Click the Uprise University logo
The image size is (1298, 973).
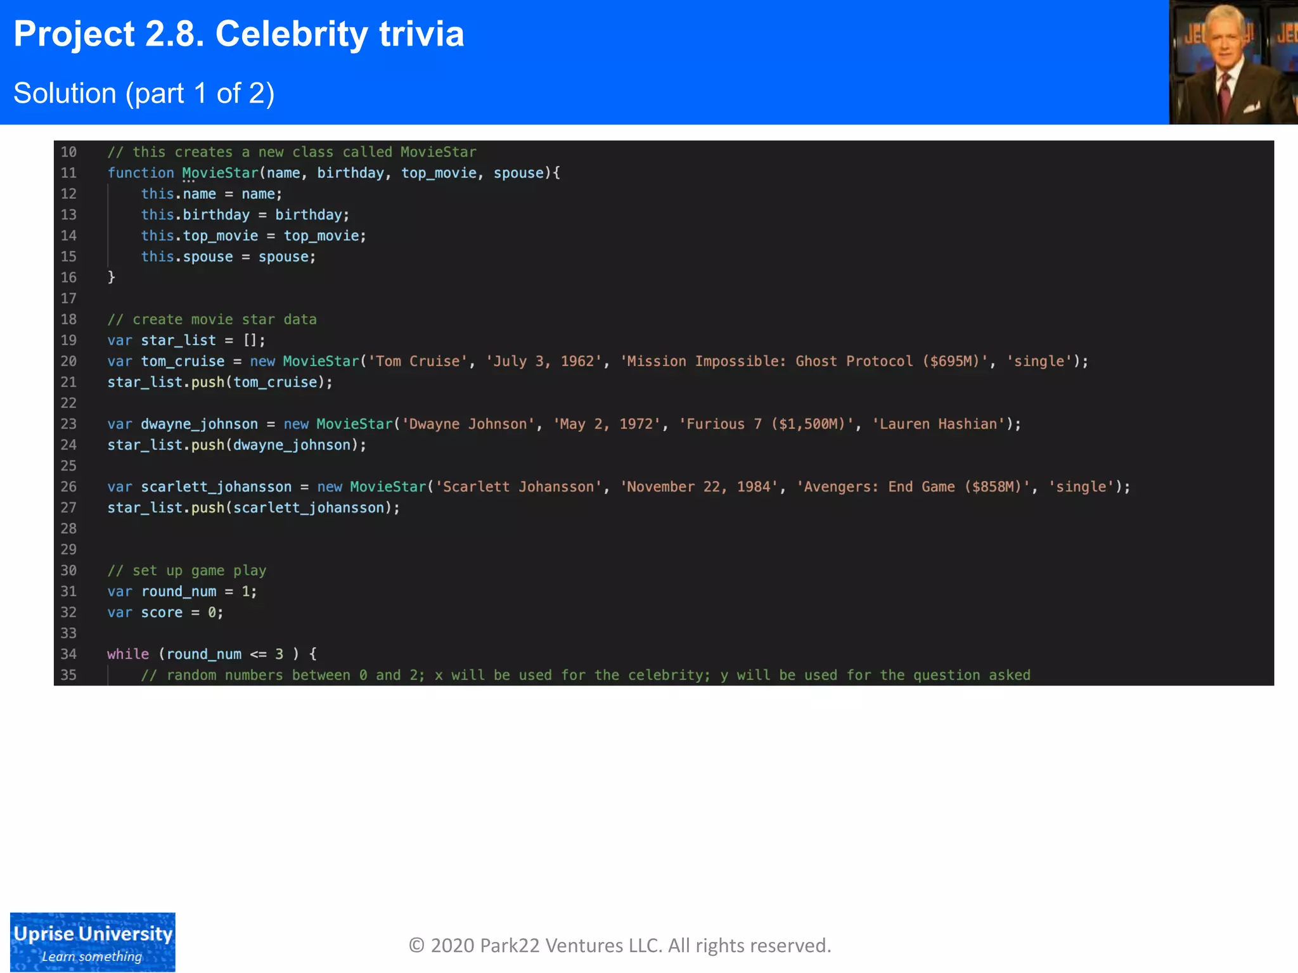pos(93,941)
